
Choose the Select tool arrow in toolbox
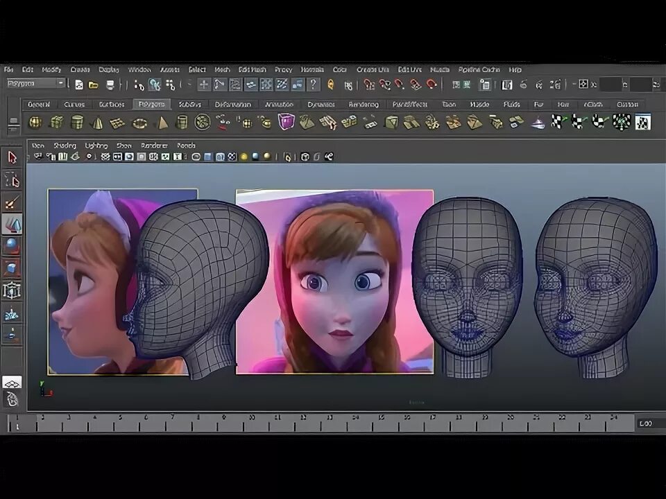pyautogui.click(x=12, y=158)
